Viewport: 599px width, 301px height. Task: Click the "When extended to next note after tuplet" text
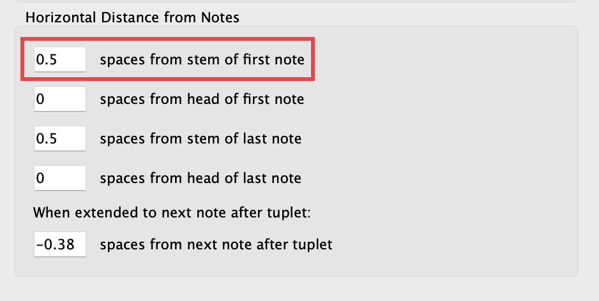point(172,212)
